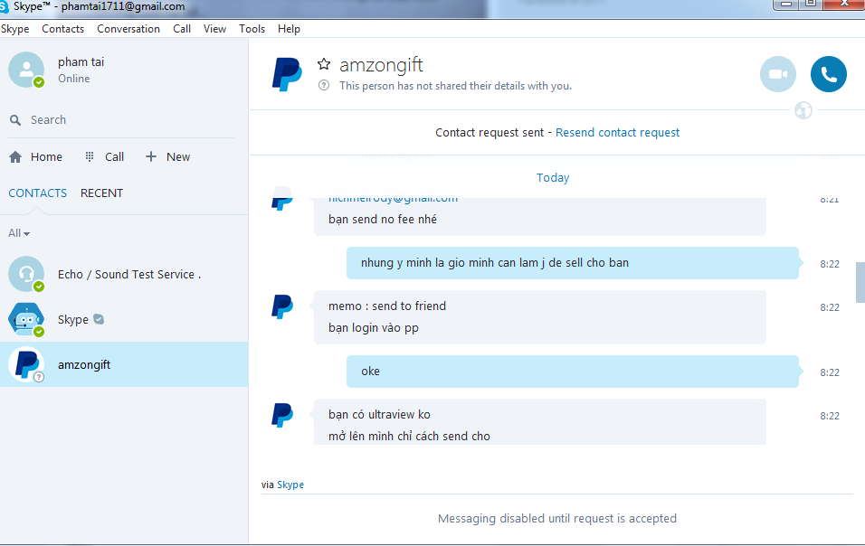865x546 pixels.
Task: Click the conversation scrollbar thumb
Action: (860, 282)
